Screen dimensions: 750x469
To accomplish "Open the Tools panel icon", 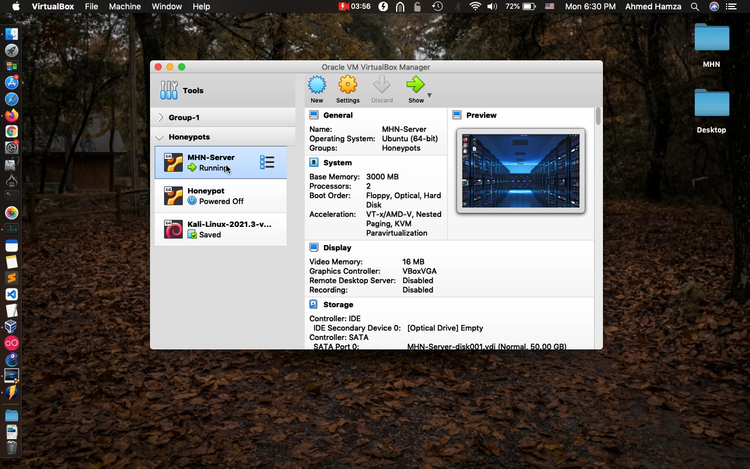I will click(x=169, y=90).
